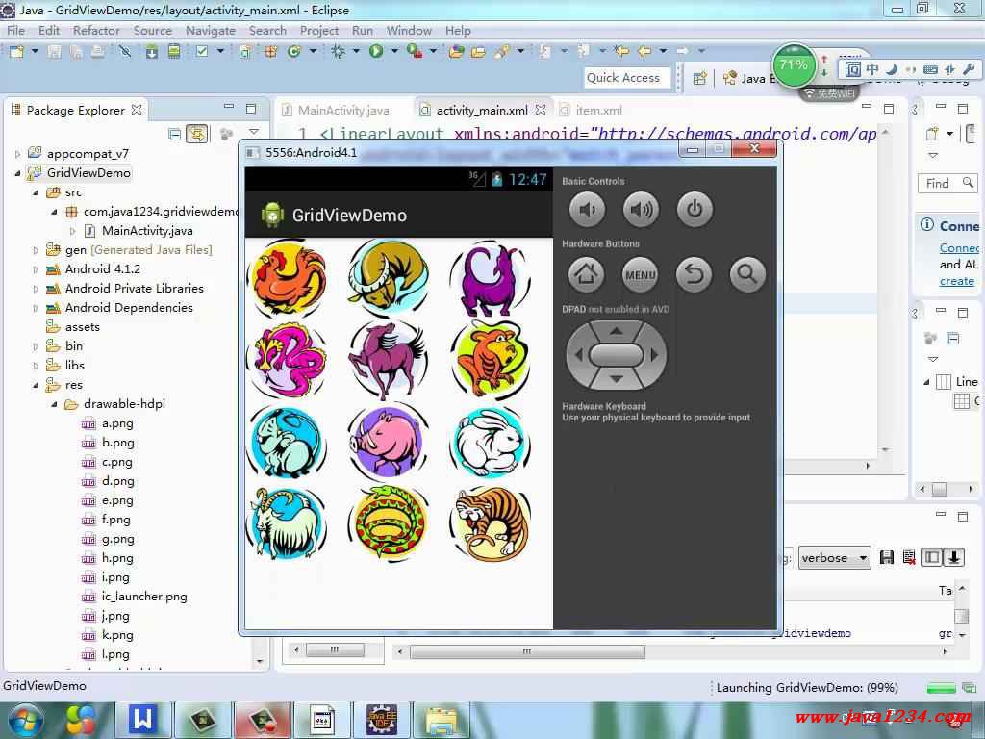
Task: Click the Open Perspective icon
Action: click(699, 78)
